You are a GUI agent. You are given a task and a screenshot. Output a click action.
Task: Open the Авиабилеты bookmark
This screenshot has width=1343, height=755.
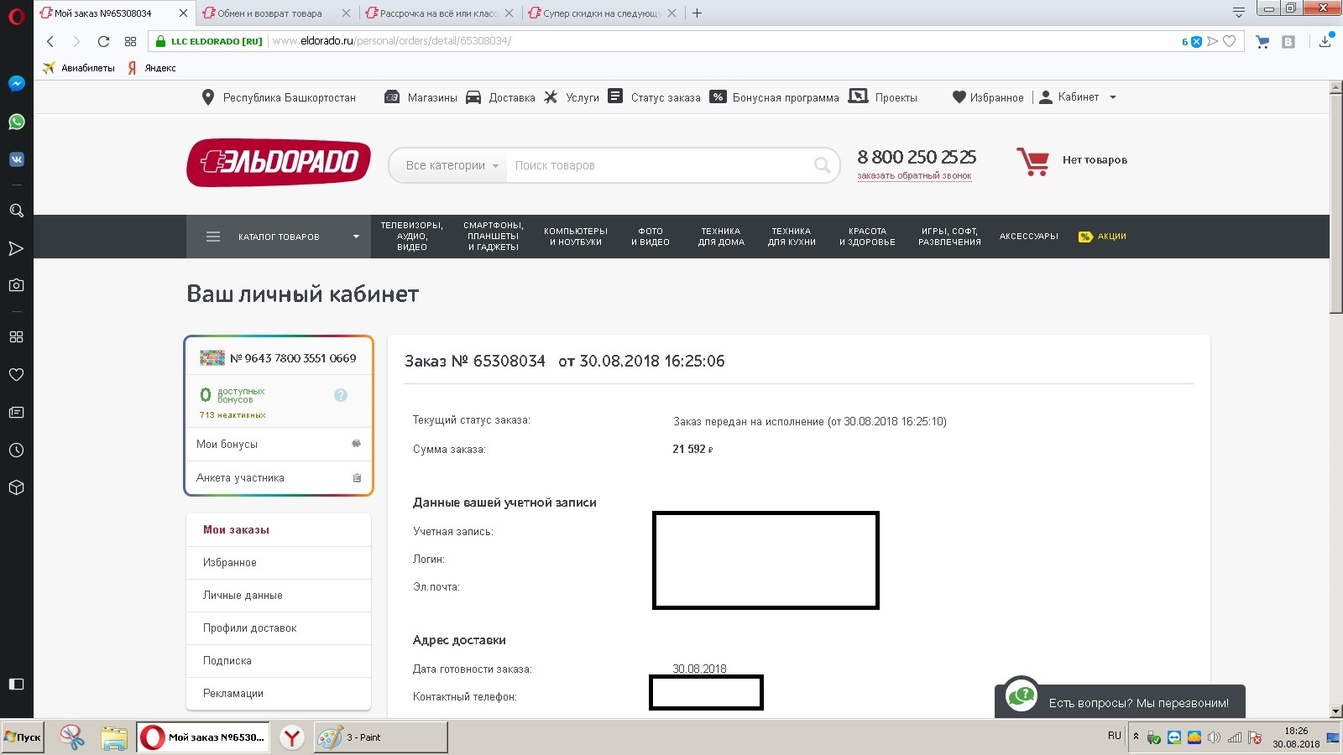(x=79, y=68)
